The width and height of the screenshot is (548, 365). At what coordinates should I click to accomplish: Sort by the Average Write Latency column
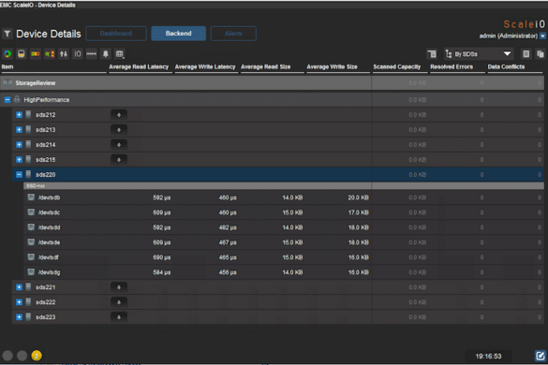coord(205,66)
